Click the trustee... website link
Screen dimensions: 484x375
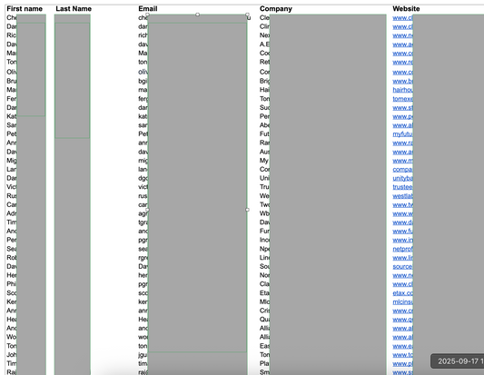point(402,187)
